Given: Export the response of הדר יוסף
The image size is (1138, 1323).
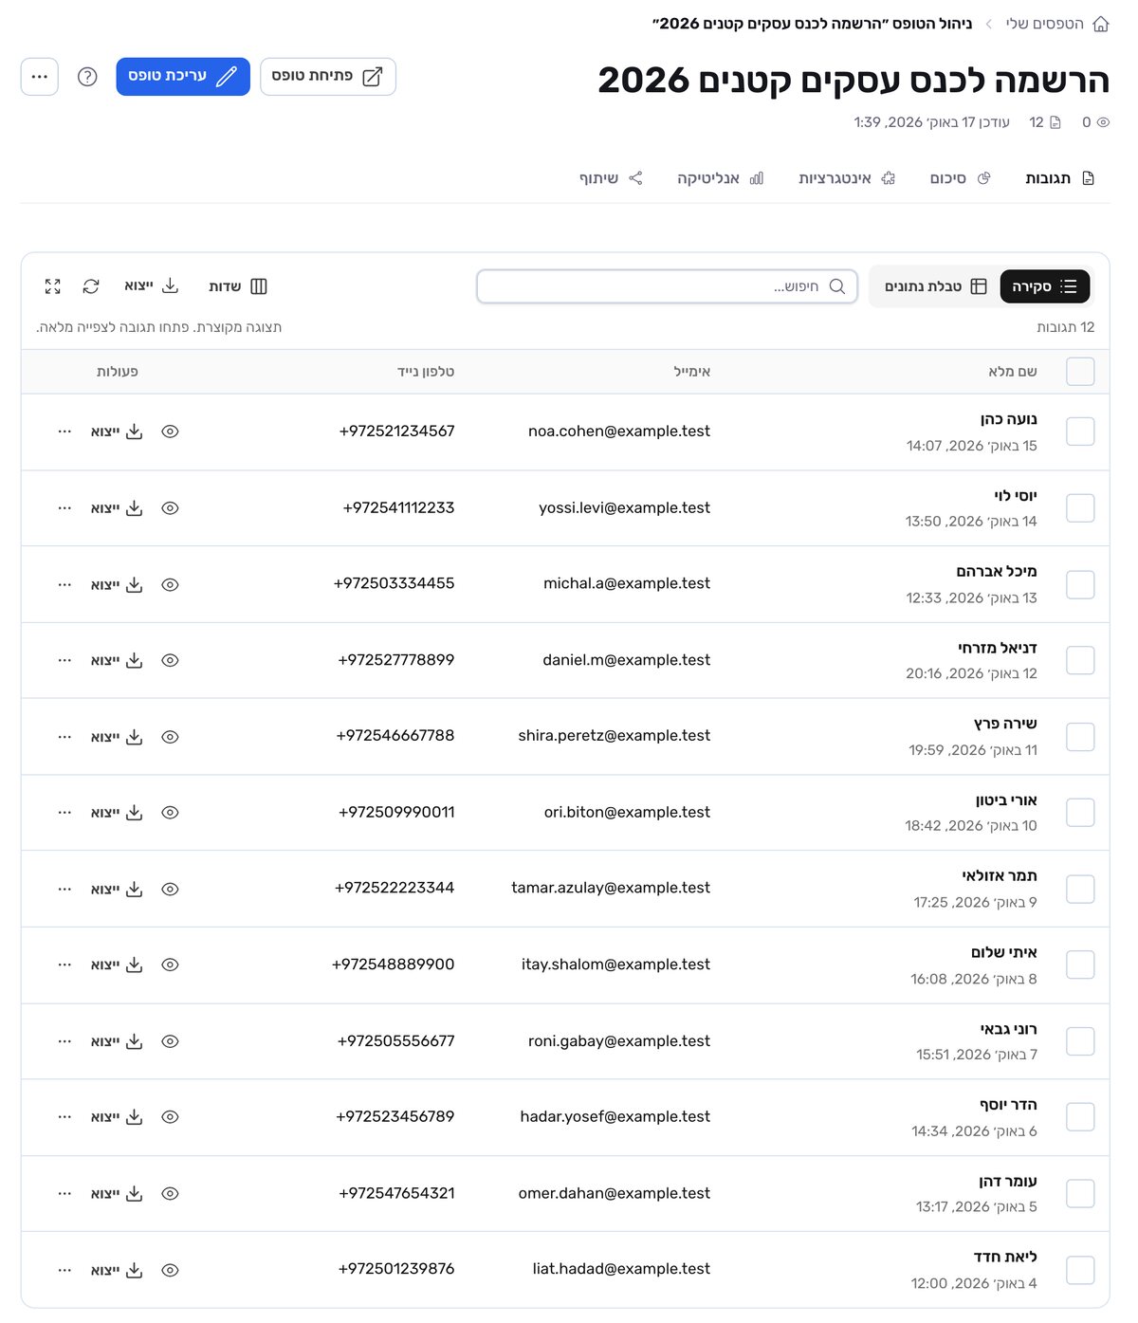Looking at the screenshot, I should (x=117, y=1117).
